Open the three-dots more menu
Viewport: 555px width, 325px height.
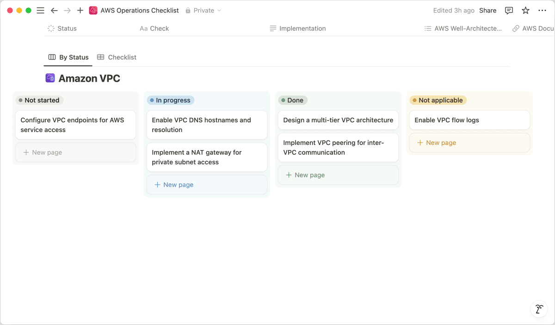tap(542, 10)
